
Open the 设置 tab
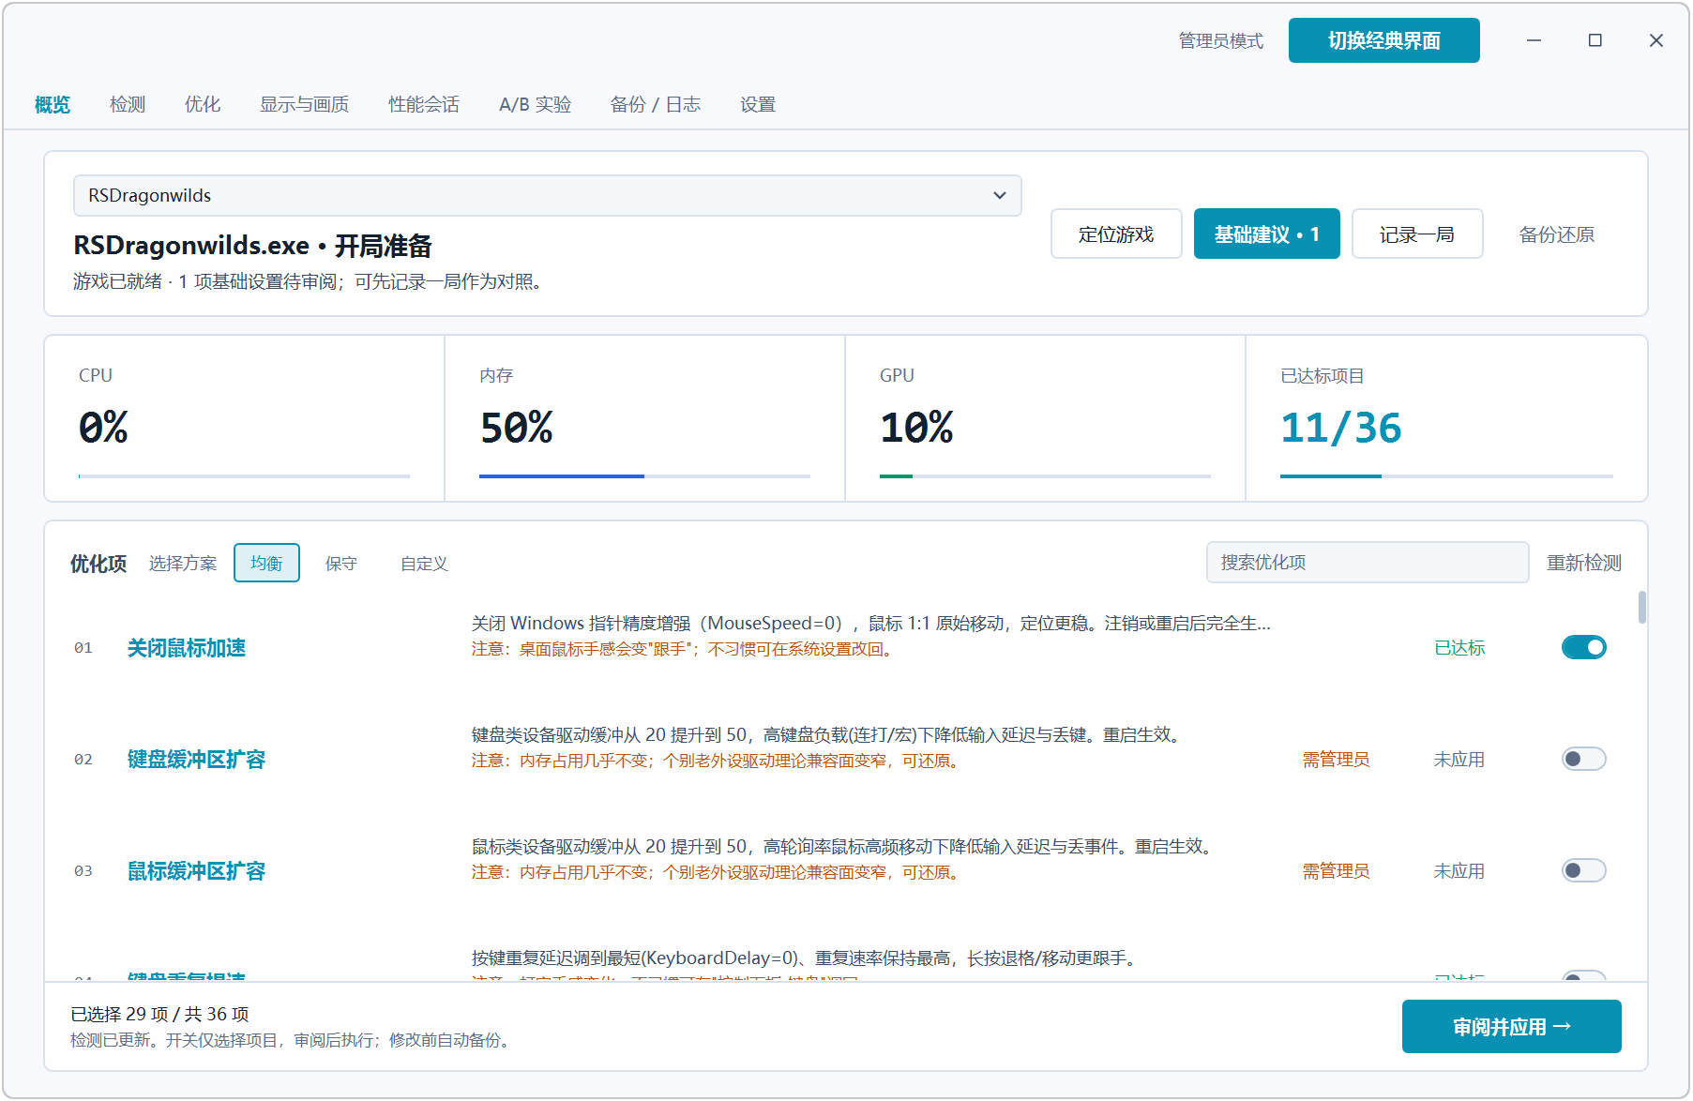(x=758, y=104)
